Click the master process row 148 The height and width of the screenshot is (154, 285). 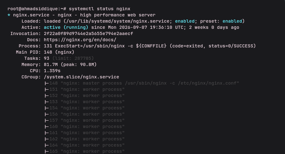click(142, 83)
